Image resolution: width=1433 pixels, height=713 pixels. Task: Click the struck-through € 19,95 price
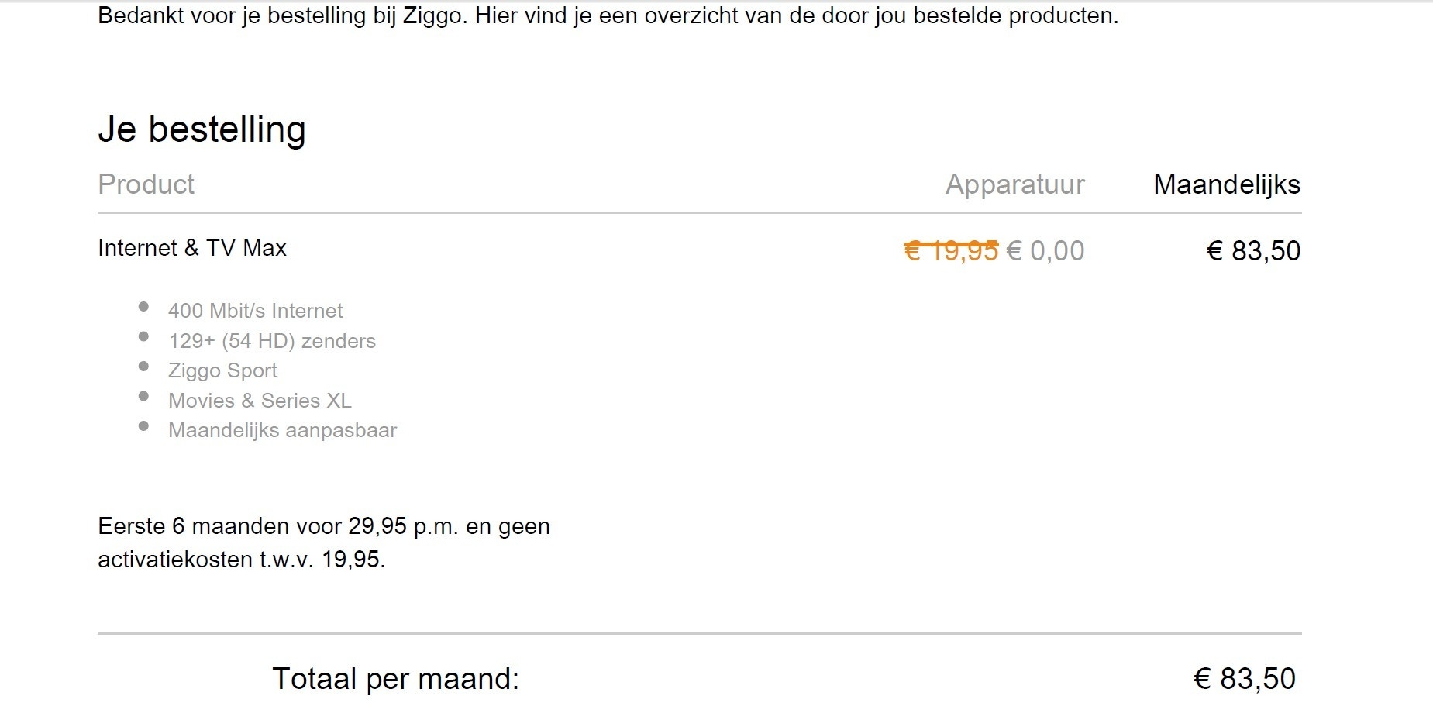[951, 251]
